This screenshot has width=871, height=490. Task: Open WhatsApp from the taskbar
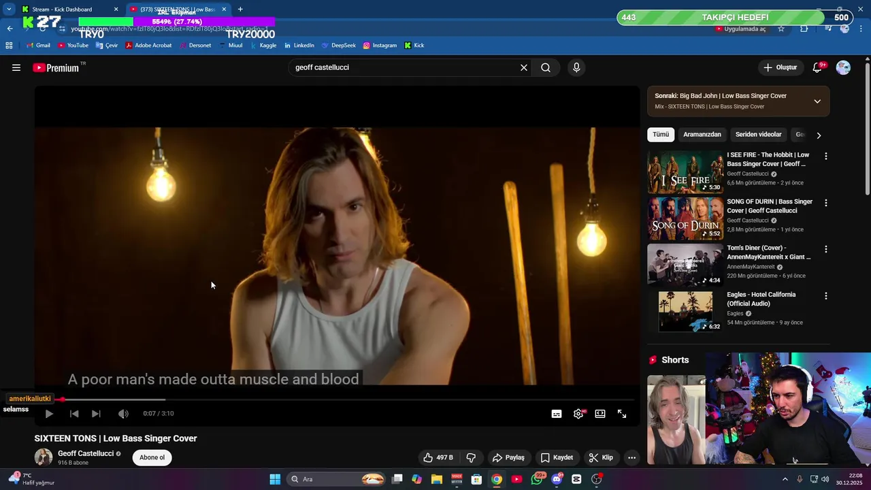(x=538, y=479)
